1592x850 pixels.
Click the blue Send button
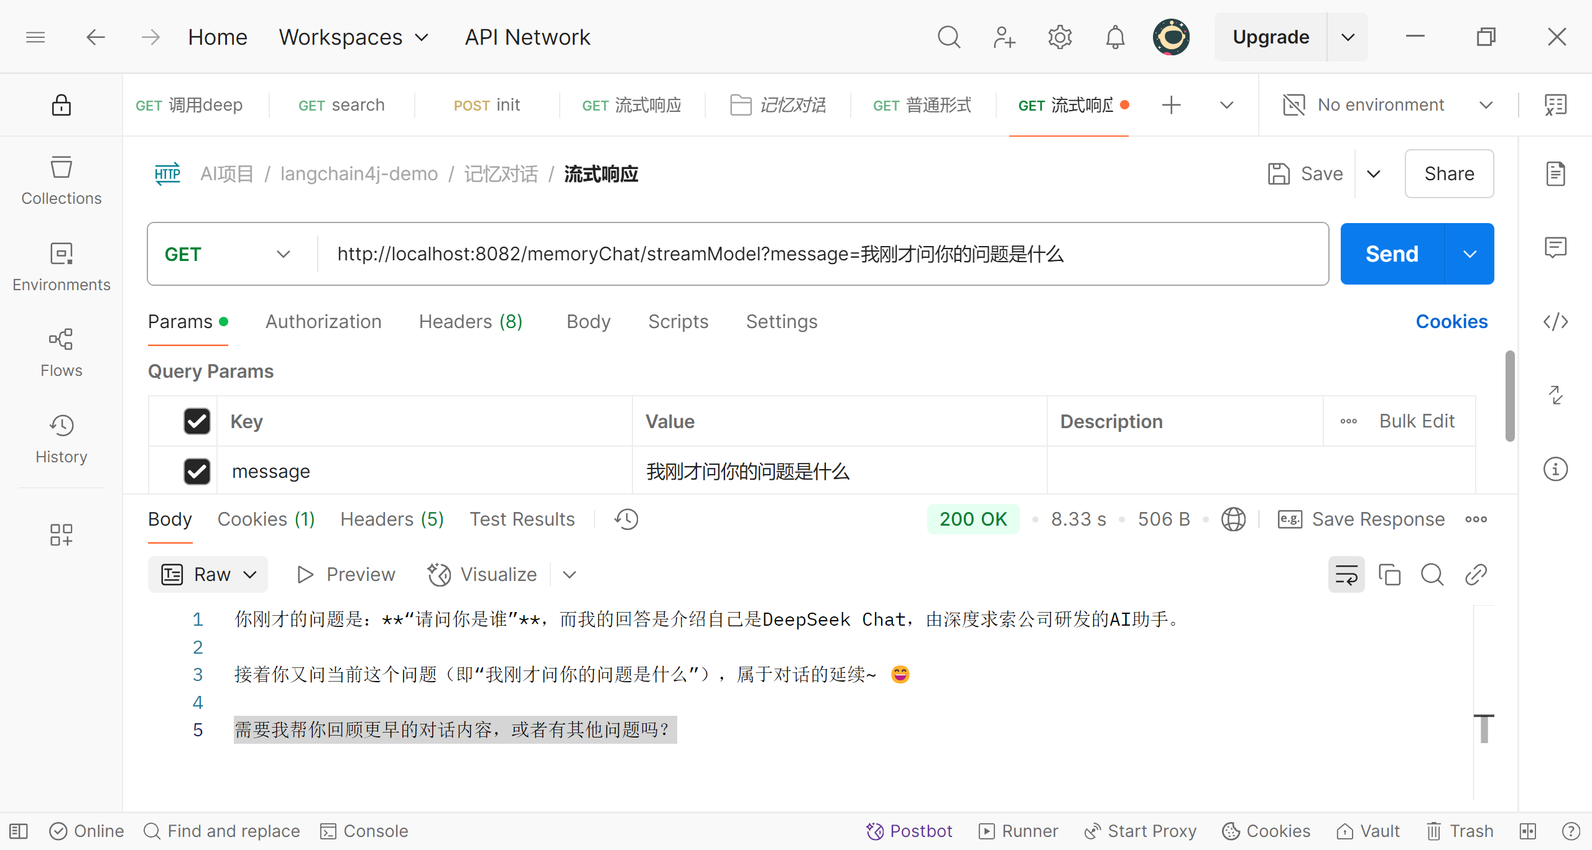tap(1392, 254)
